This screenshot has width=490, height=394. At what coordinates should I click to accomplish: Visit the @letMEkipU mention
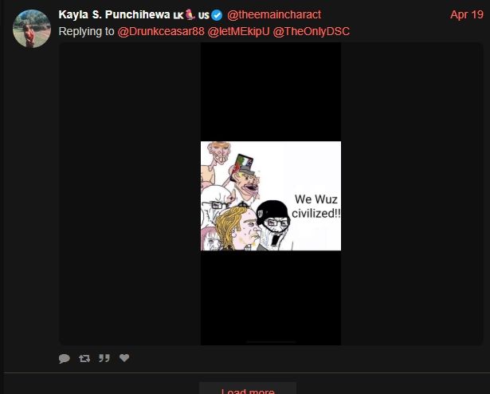point(238,31)
